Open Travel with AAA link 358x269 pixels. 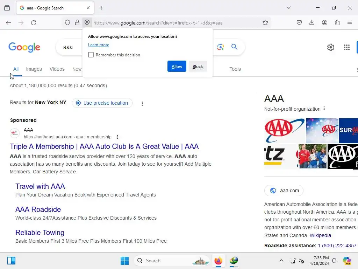click(x=40, y=186)
